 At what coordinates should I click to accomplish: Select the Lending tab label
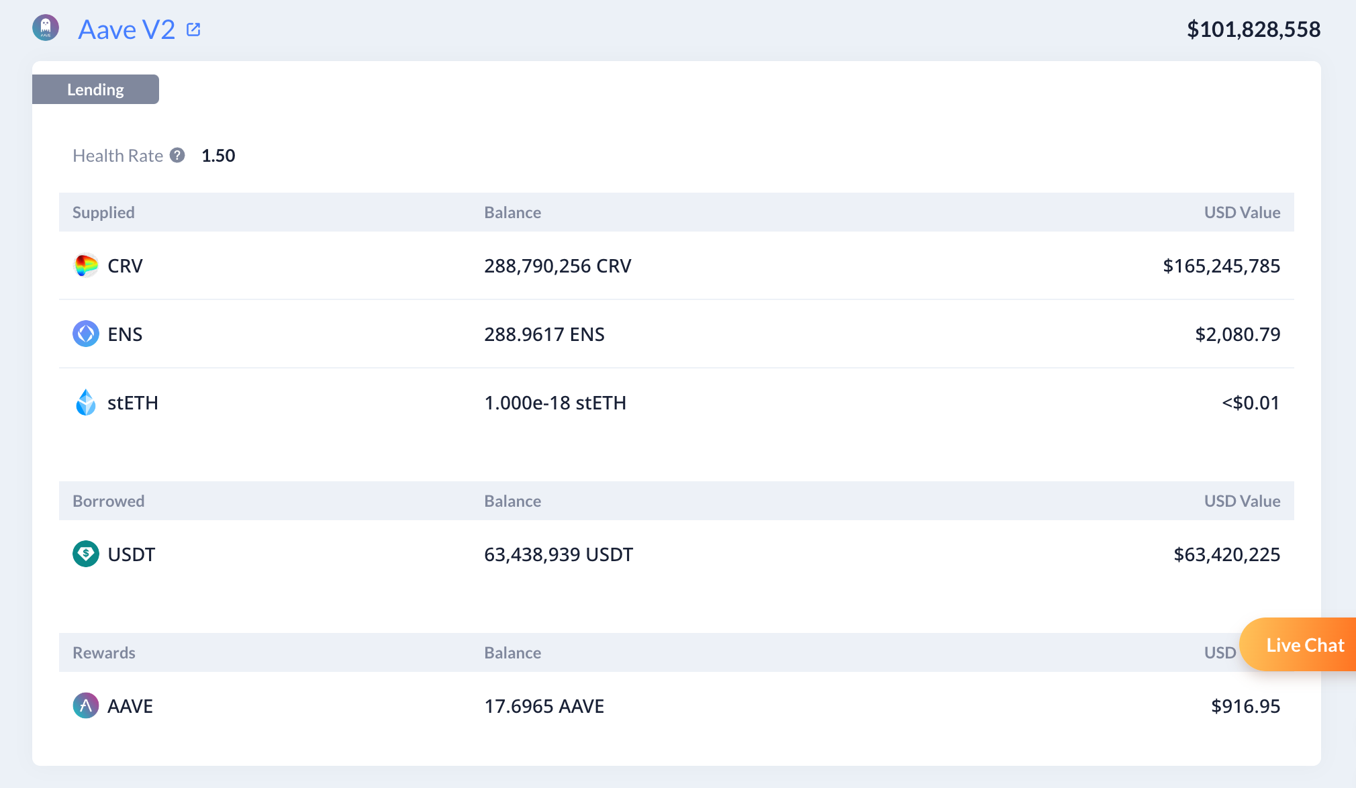[x=95, y=89]
